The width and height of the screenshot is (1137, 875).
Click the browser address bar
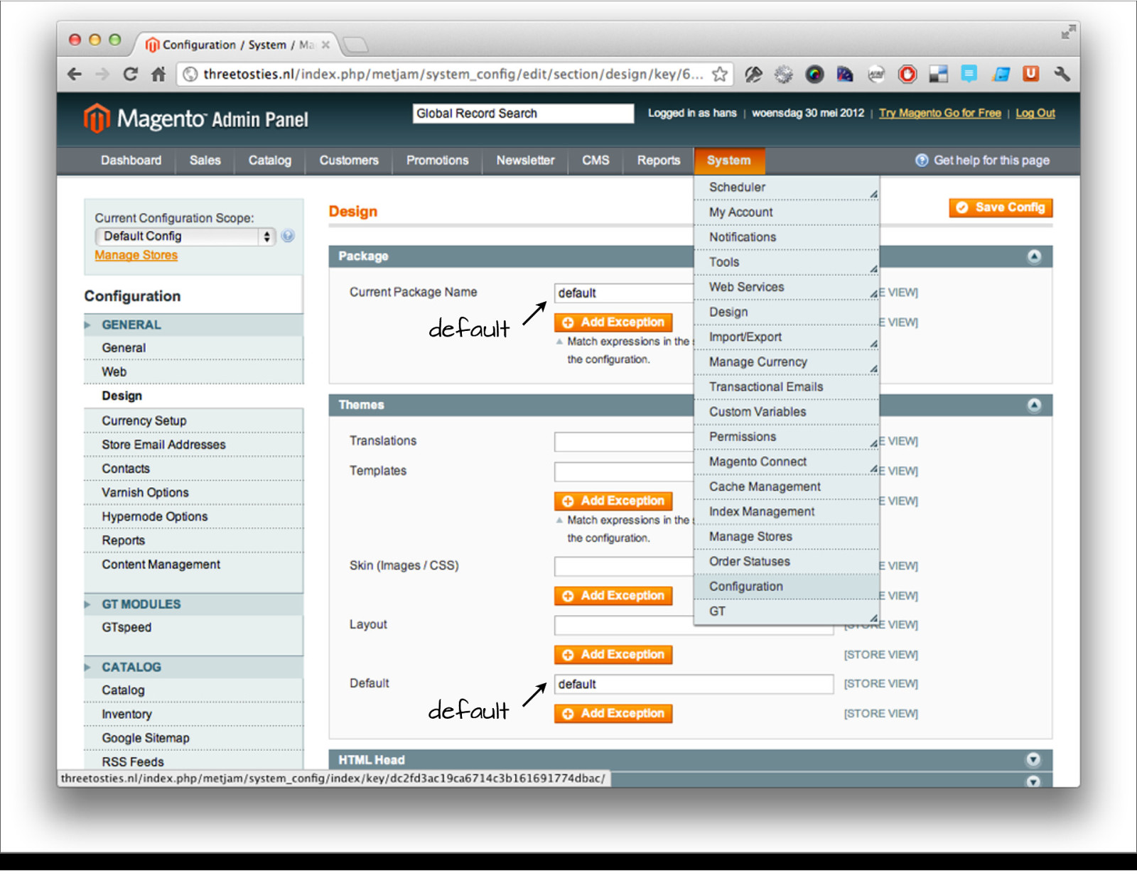coord(455,74)
